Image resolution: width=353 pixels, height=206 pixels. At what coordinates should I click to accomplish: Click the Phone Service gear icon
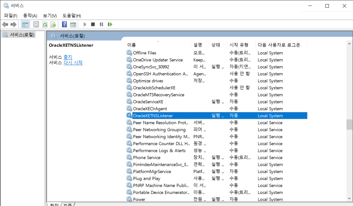click(x=129, y=158)
